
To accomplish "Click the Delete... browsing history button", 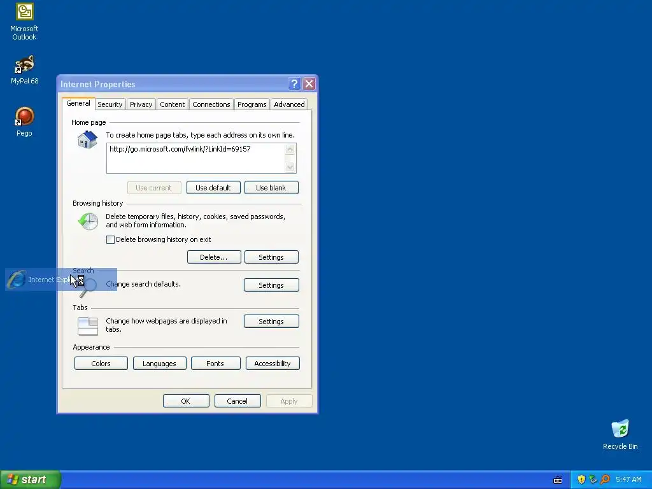I will pos(214,257).
